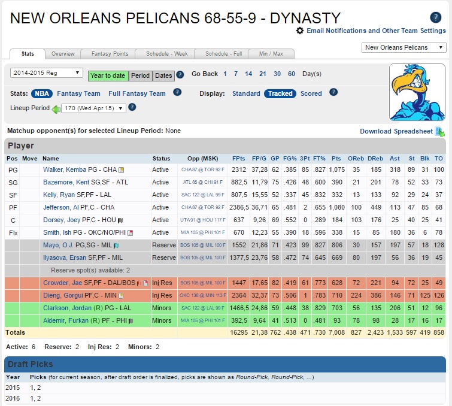Go back 60 days
The image size is (452, 406).
[x=292, y=74]
